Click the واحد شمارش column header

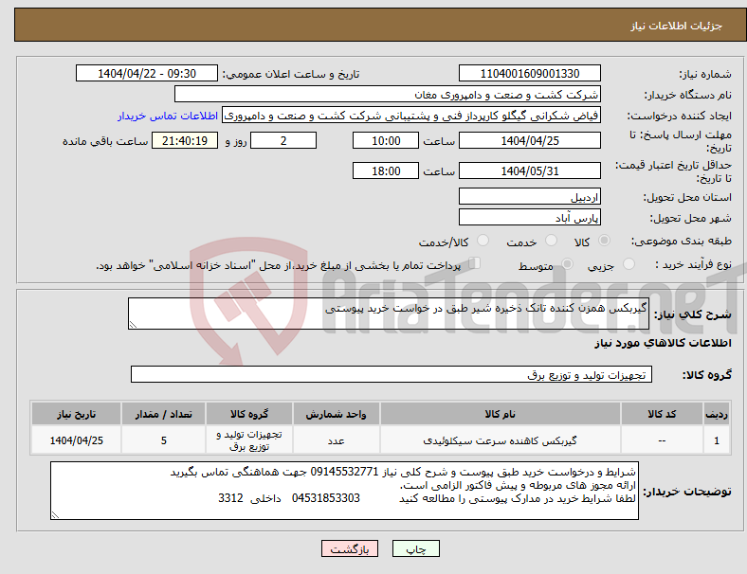[x=336, y=414]
